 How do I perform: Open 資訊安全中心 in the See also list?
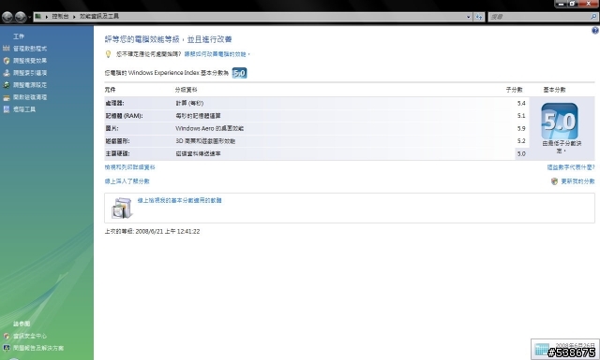(x=30, y=336)
